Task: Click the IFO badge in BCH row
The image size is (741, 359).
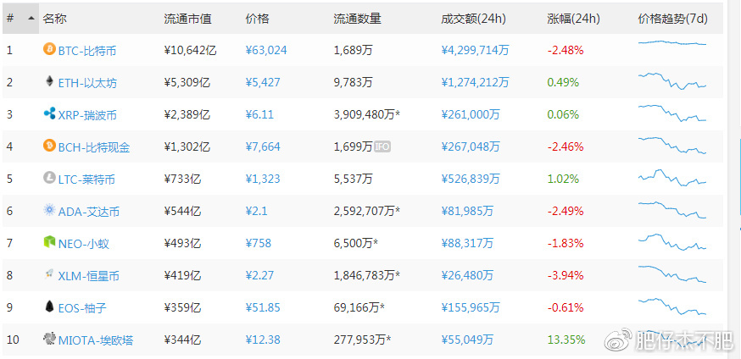Action: click(x=382, y=146)
